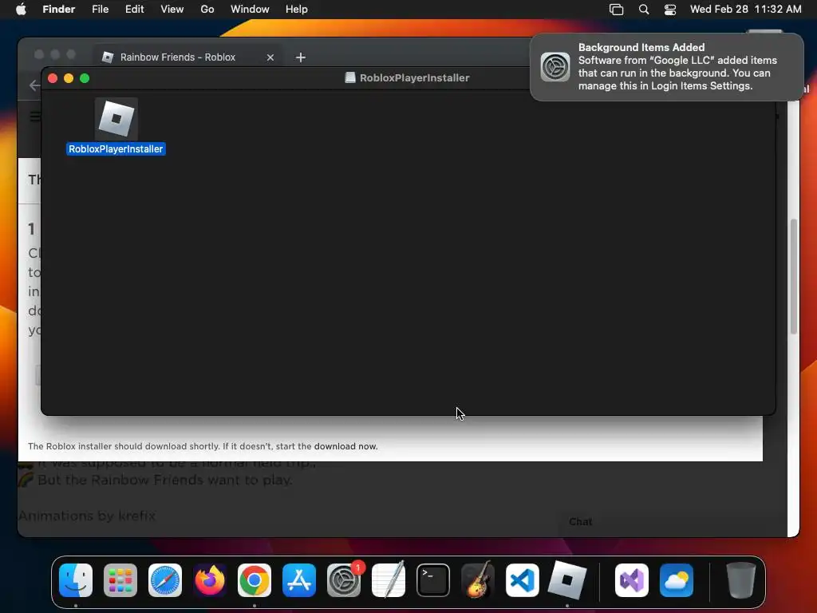Minimize the RobloxPlayerInstaller window
This screenshot has height=613, width=817.
click(x=69, y=78)
